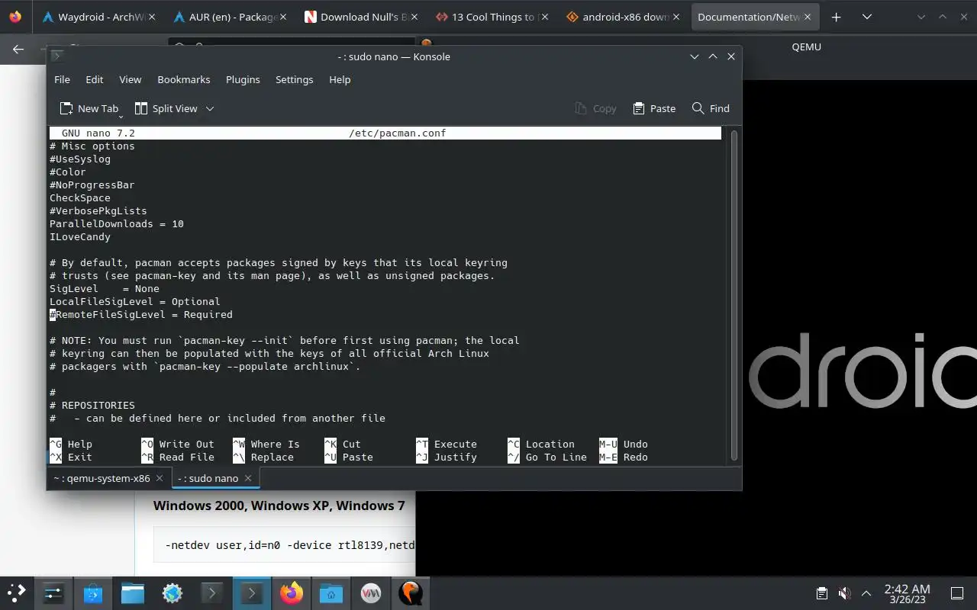This screenshot has height=610, width=977.
Task: Switch to first Konsole taskbar entry
Action: [x=212, y=593]
